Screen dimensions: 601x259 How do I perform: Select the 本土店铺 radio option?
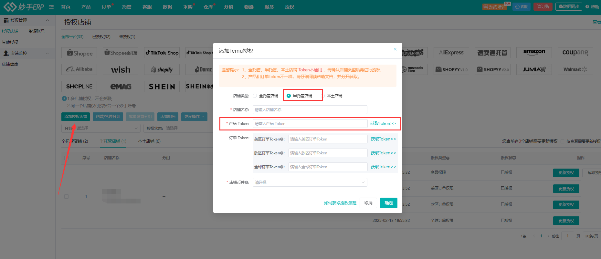(322, 96)
